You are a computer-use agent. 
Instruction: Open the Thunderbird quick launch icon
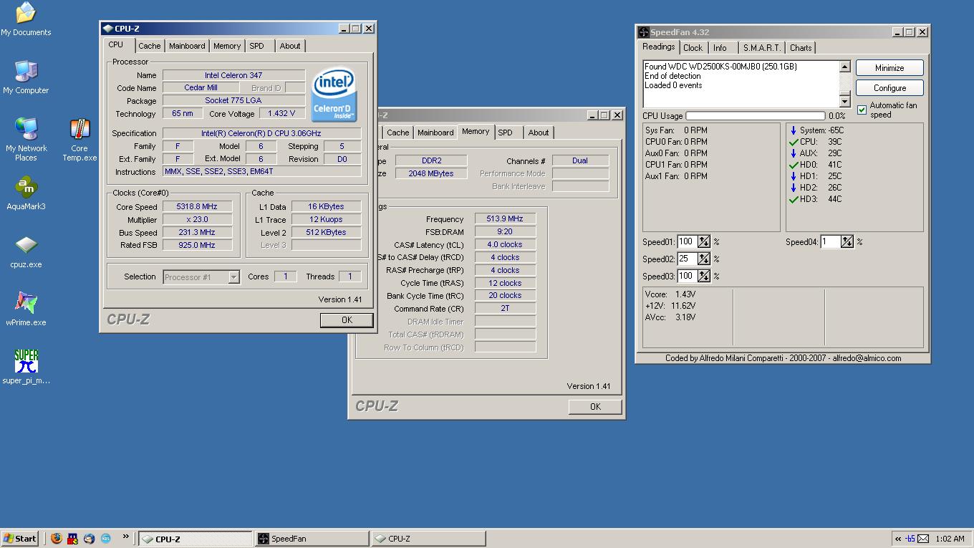pyautogui.click(x=89, y=538)
